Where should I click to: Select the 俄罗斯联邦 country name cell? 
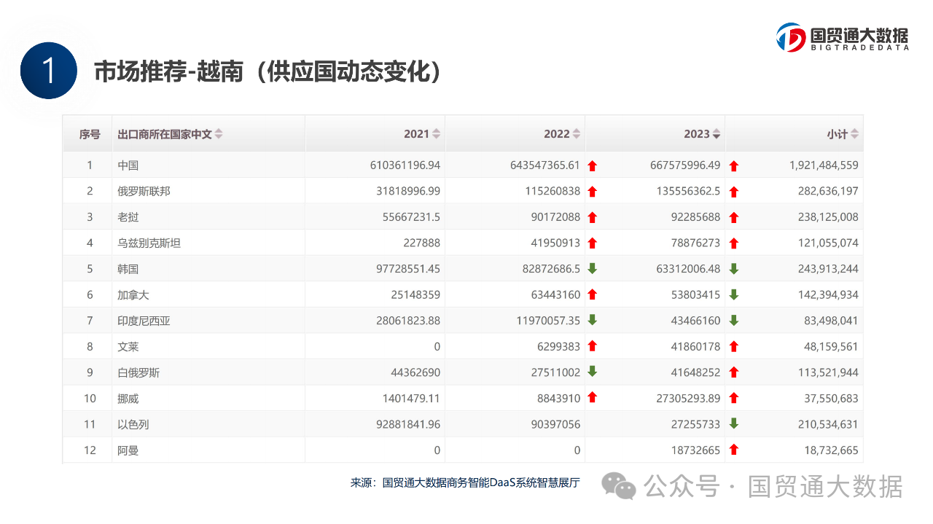pos(144,191)
